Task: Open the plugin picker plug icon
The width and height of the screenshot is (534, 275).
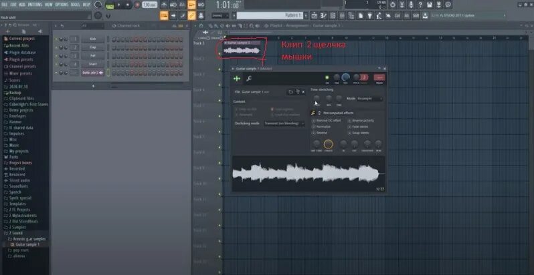Action: (369, 15)
